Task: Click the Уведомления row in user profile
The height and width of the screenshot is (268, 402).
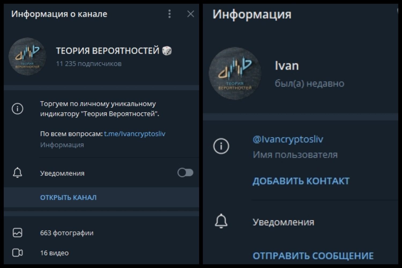Action: point(300,222)
